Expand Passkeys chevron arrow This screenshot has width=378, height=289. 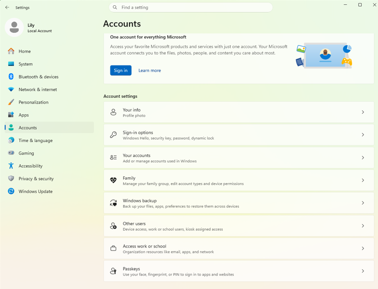363,271
